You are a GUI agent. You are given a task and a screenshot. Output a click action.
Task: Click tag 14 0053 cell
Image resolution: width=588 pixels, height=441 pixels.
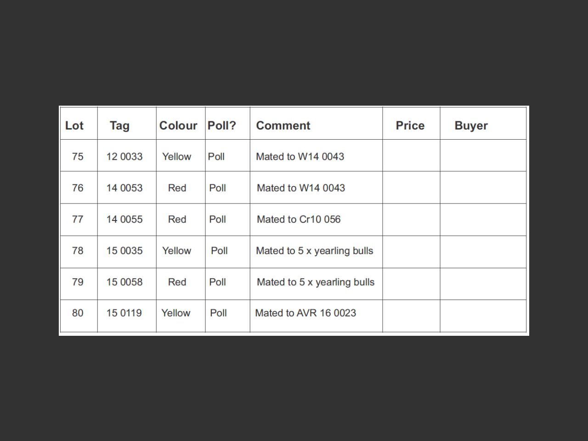point(124,188)
